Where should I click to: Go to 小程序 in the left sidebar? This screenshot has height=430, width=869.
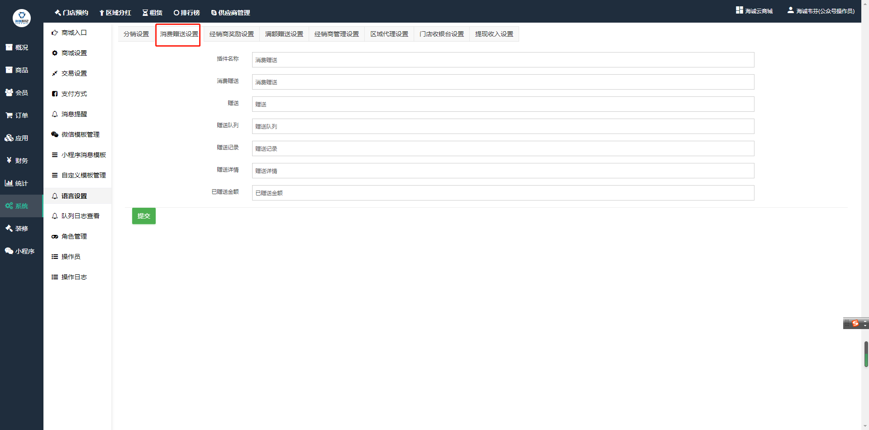pyautogui.click(x=22, y=251)
